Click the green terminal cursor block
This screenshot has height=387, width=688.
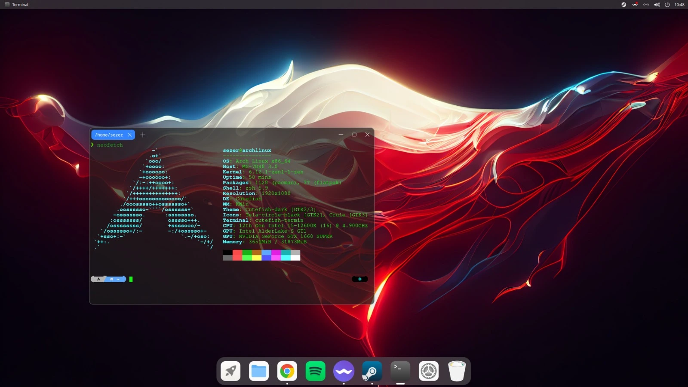131,279
